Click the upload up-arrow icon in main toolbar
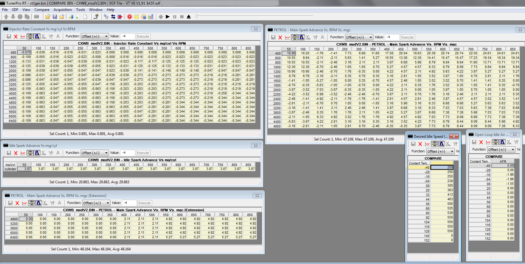This screenshot has height=264, width=525. [x=6, y=17]
